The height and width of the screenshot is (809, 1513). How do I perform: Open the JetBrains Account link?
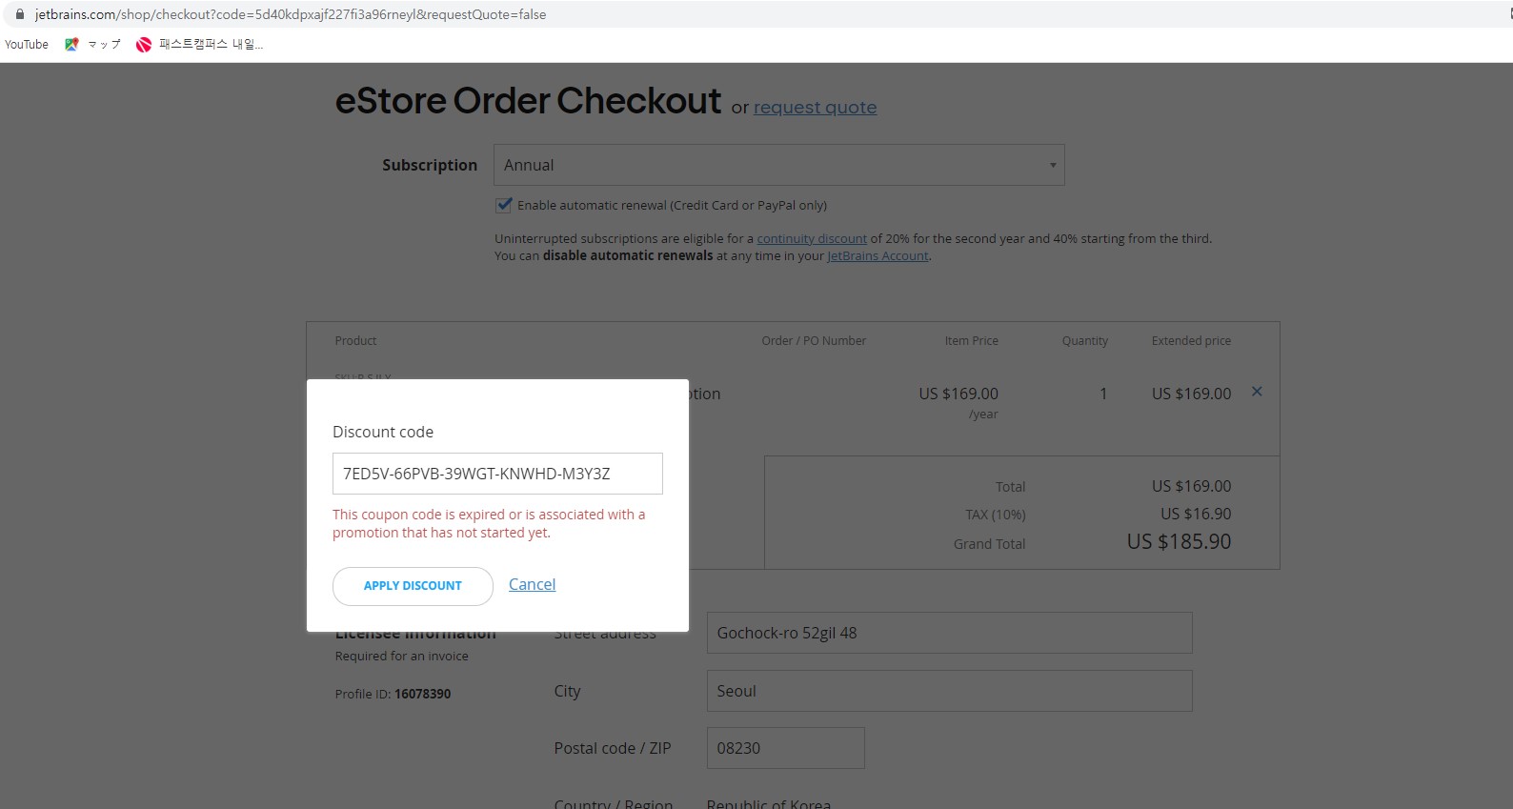(878, 255)
